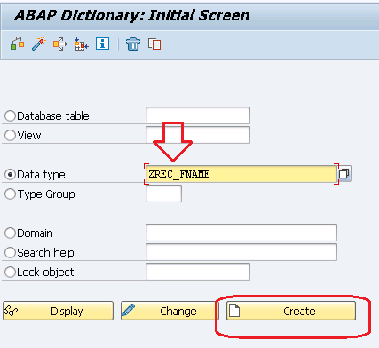
Task: Select the Lock object radio button
Action: pyautogui.click(x=10, y=272)
